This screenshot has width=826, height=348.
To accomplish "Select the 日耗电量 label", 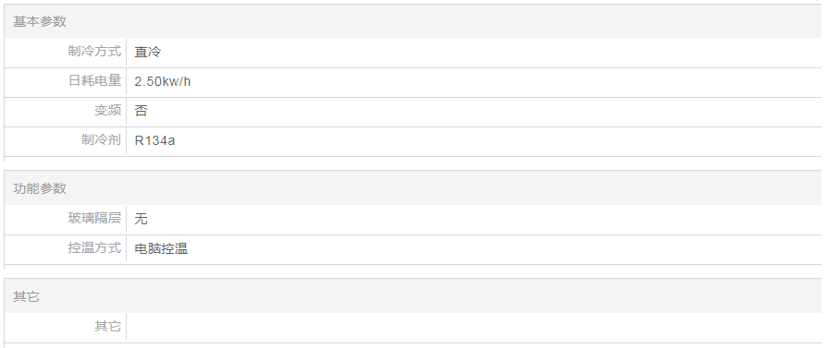I will (x=94, y=81).
